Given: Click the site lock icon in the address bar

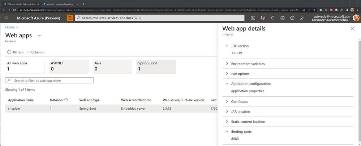Looking at the screenshot, I should (x=21, y=10).
